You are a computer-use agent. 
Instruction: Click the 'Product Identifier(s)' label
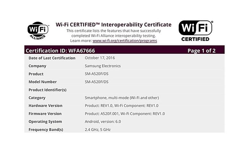(48, 90)
